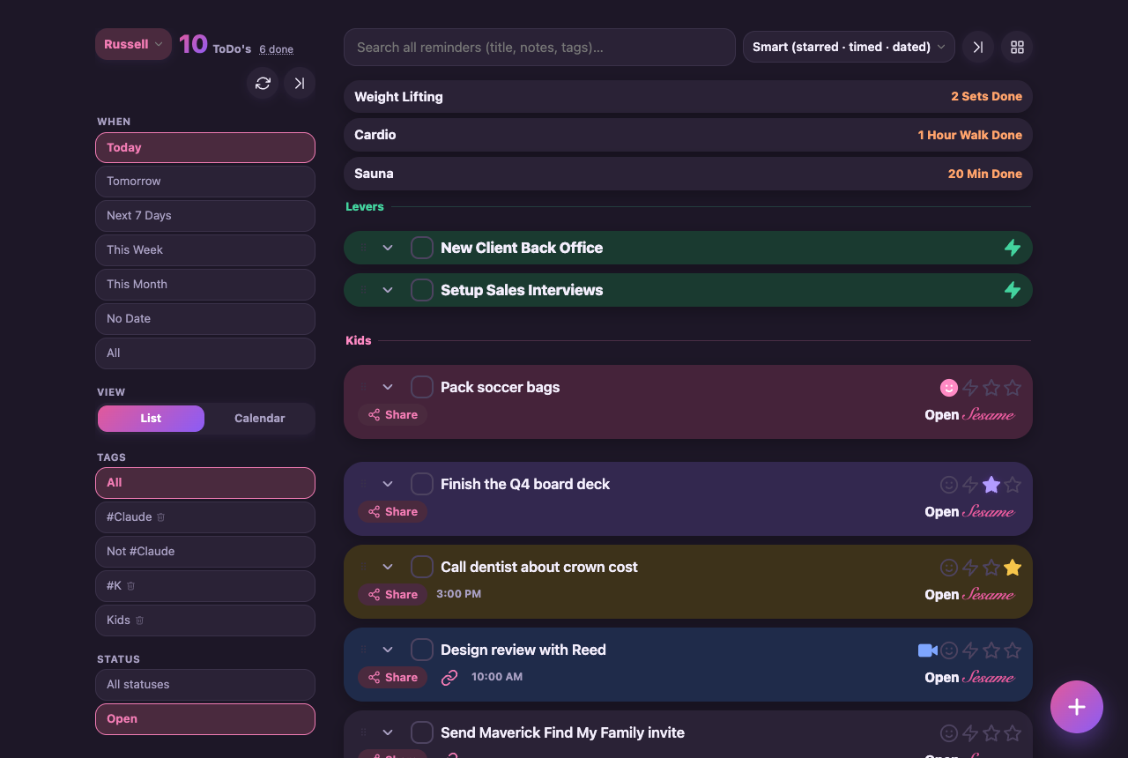Filter reminders by Tomorrow
Image resolution: width=1128 pixels, height=758 pixels.
[205, 182]
